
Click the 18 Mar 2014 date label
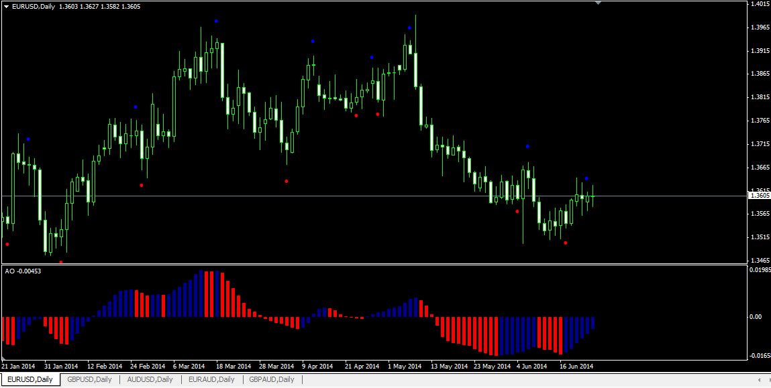click(x=233, y=367)
